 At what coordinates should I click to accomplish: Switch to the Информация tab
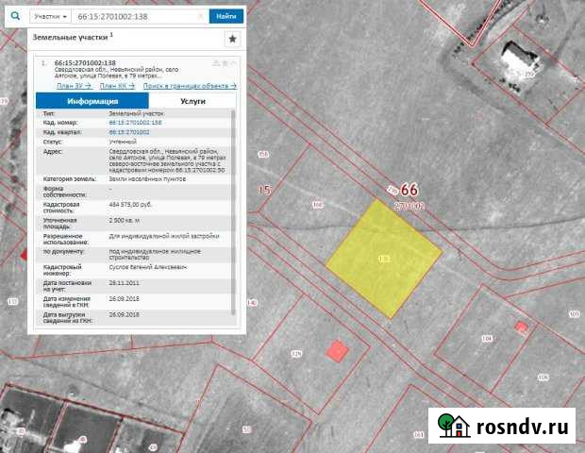pyautogui.click(x=92, y=100)
